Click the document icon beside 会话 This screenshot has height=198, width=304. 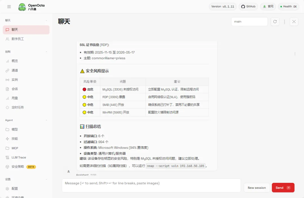pyautogui.click(x=7, y=89)
